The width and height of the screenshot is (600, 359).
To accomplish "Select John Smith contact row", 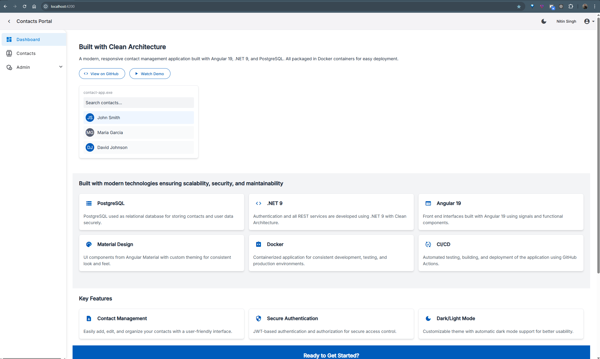I will pyautogui.click(x=139, y=118).
